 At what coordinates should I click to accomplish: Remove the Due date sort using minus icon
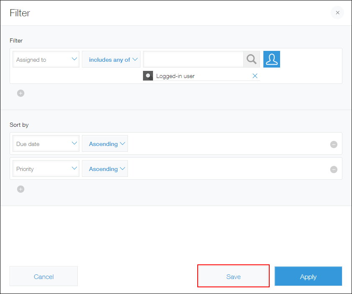click(x=334, y=144)
